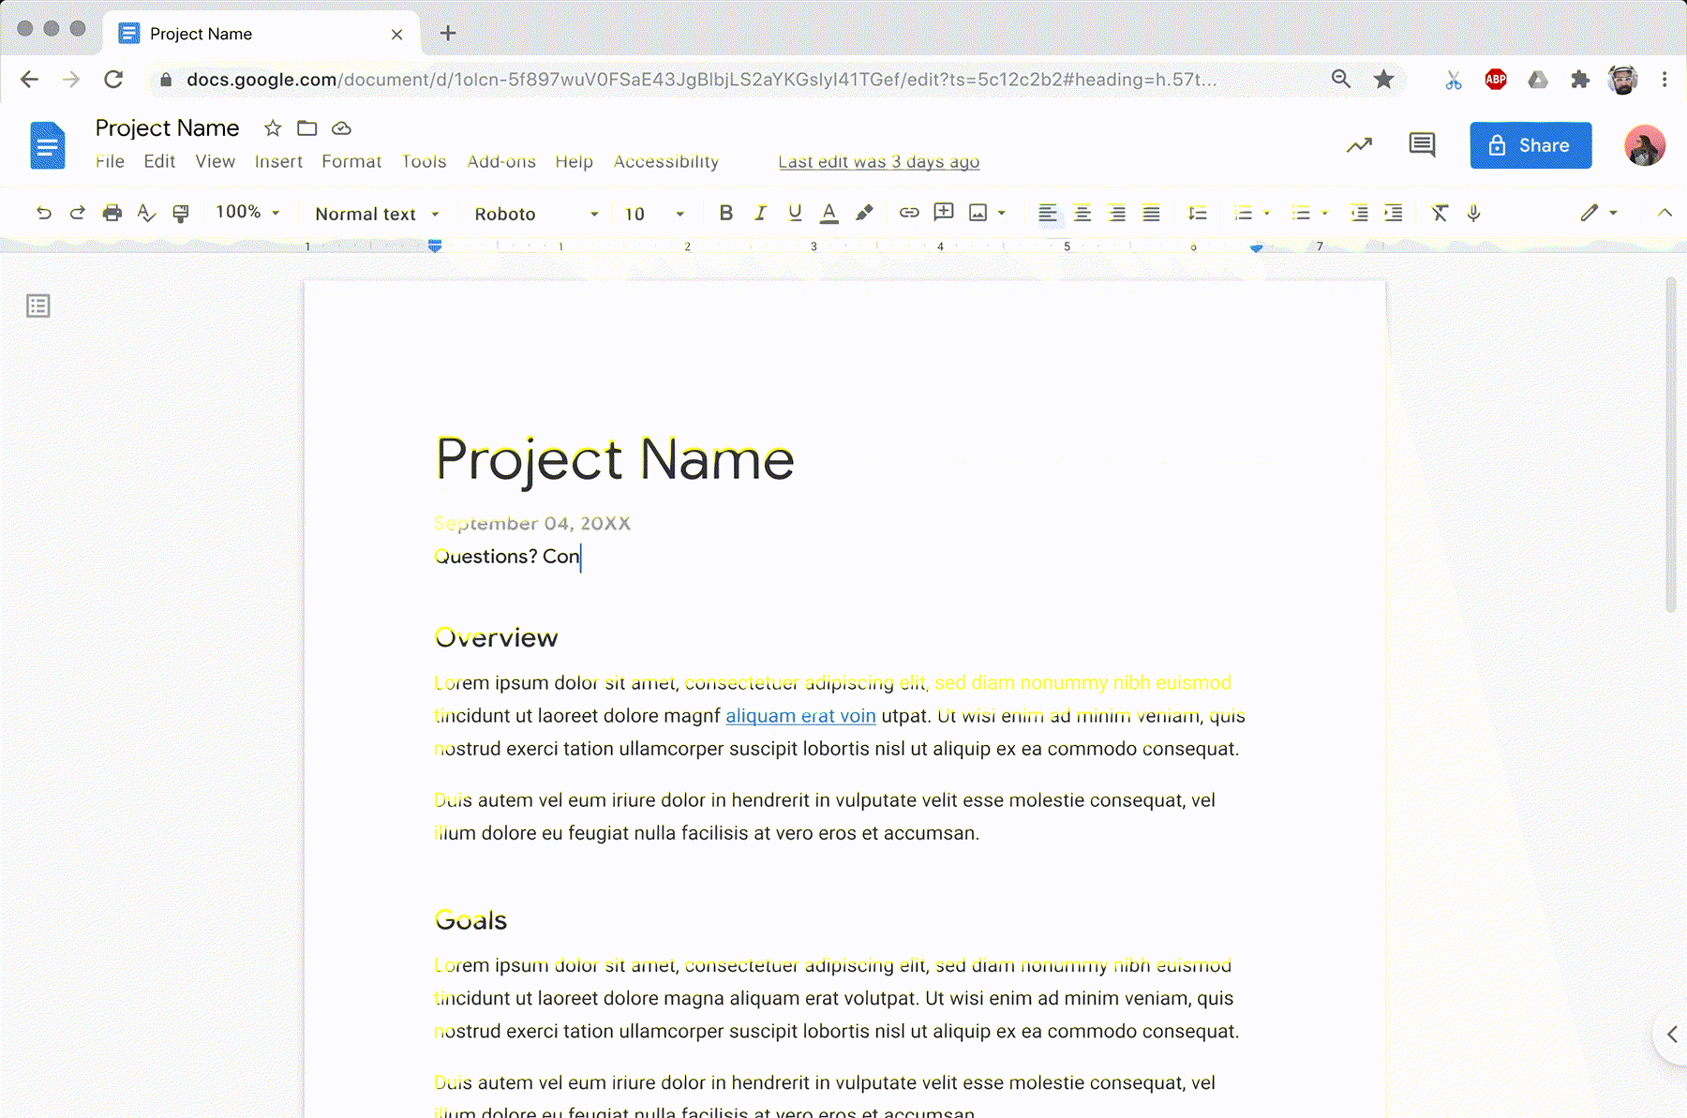This screenshot has height=1118, width=1687.
Task: Toggle italic formatting
Action: [760, 213]
